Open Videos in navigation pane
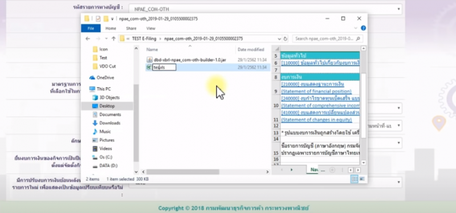 point(105,149)
